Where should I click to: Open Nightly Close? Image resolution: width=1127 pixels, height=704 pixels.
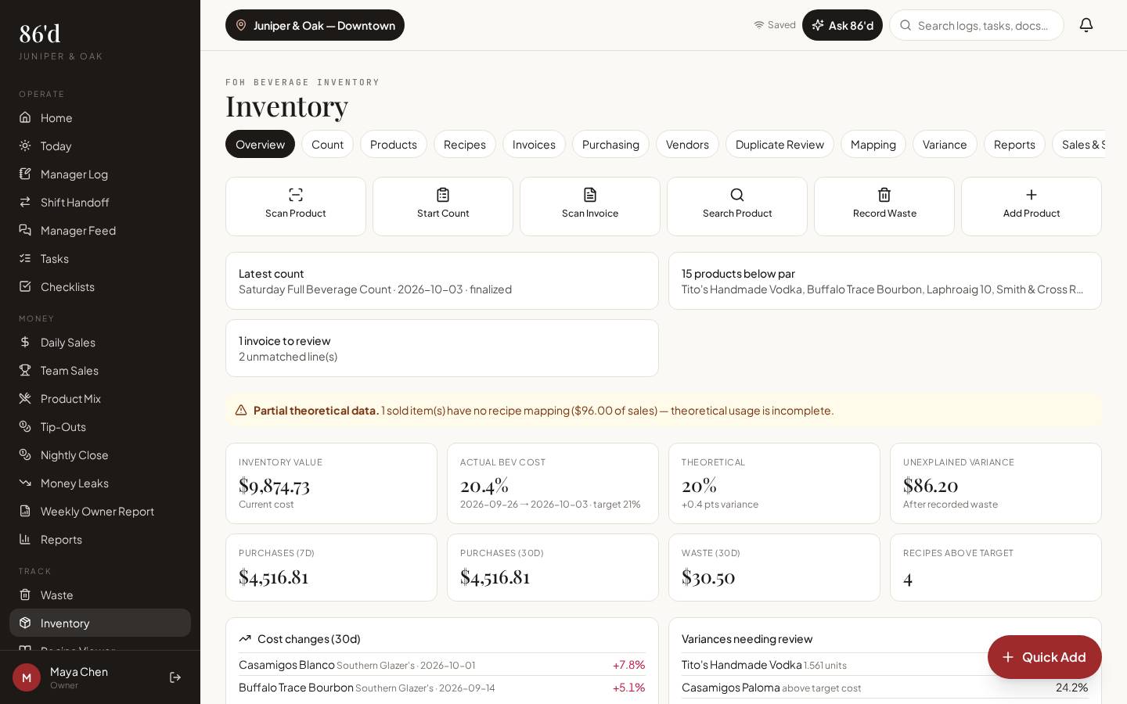[x=100, y=454]
